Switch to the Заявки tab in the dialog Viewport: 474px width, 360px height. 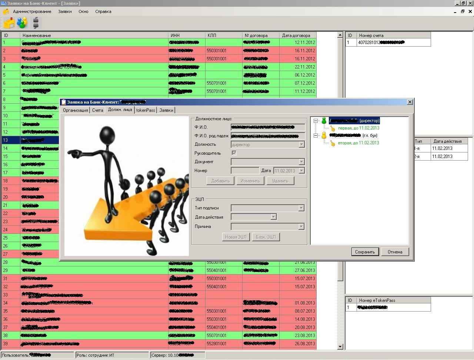[x=166, y=110]
